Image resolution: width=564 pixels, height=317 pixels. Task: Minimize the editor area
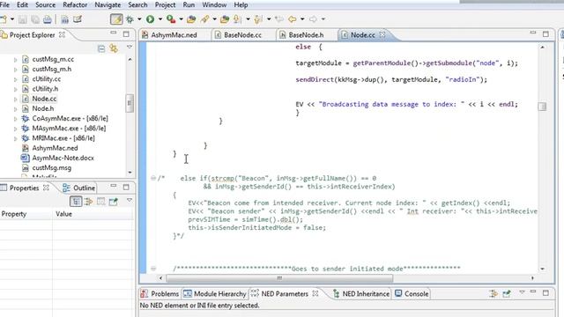point(533,33)
